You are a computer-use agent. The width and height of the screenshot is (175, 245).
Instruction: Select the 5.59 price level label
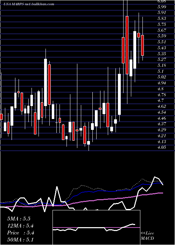pyautogui.click(x=162, y=36)
